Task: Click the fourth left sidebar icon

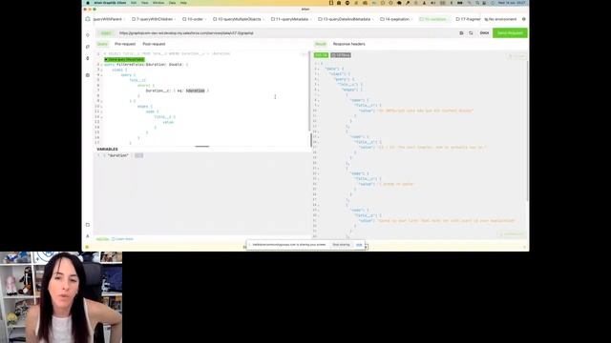Action: (88, 75)
